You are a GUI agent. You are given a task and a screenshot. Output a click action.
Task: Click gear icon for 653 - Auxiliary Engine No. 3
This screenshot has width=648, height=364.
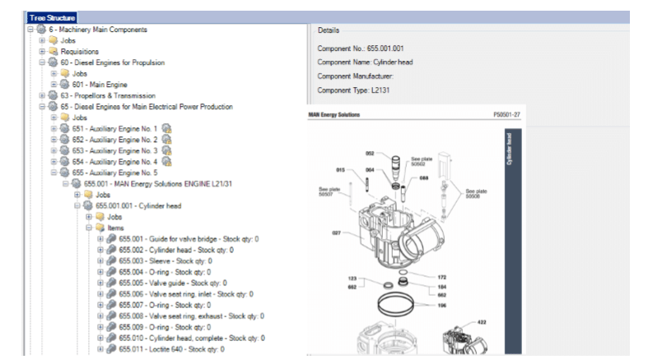64,150
